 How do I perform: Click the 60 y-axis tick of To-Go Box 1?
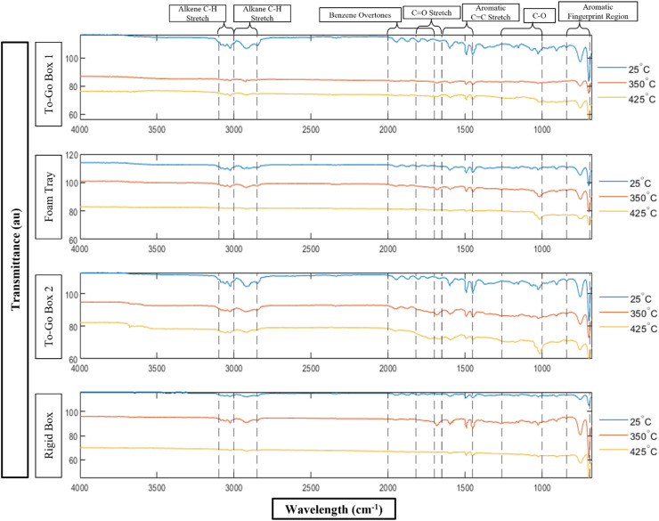(x=74, y=115)
